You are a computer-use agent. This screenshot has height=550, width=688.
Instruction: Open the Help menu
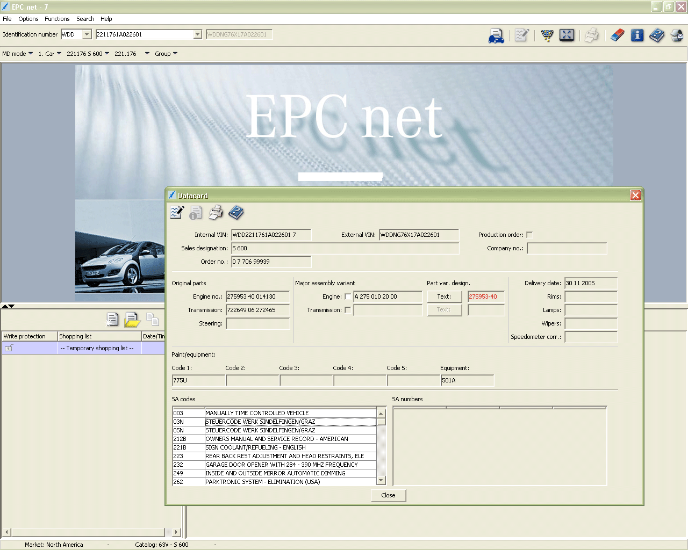(x=106, y=19)
